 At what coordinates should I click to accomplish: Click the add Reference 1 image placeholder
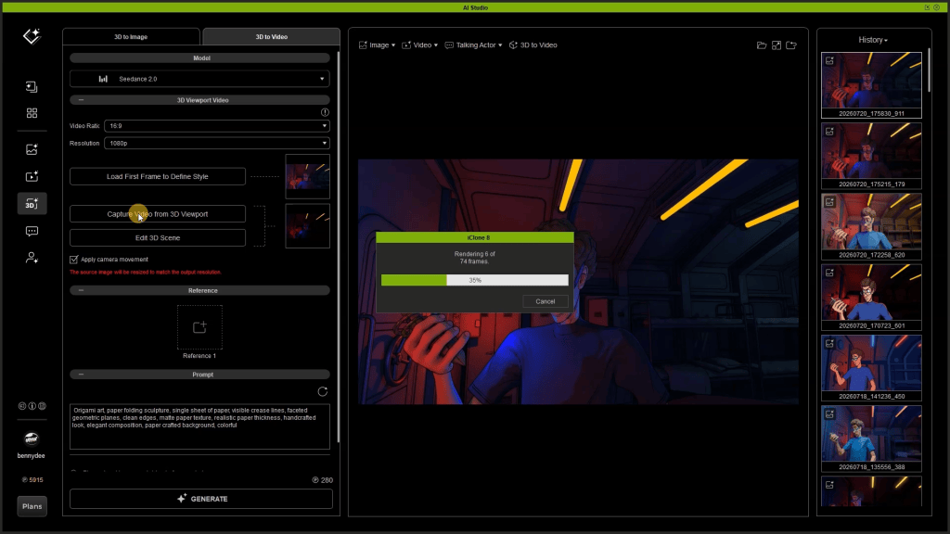click(x=199, y=327)
